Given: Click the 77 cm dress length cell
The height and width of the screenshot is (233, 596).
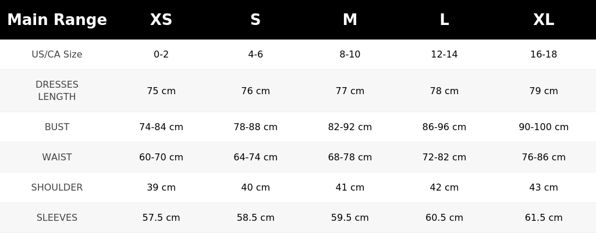Looking at the screenshot, I should point(350,91).
